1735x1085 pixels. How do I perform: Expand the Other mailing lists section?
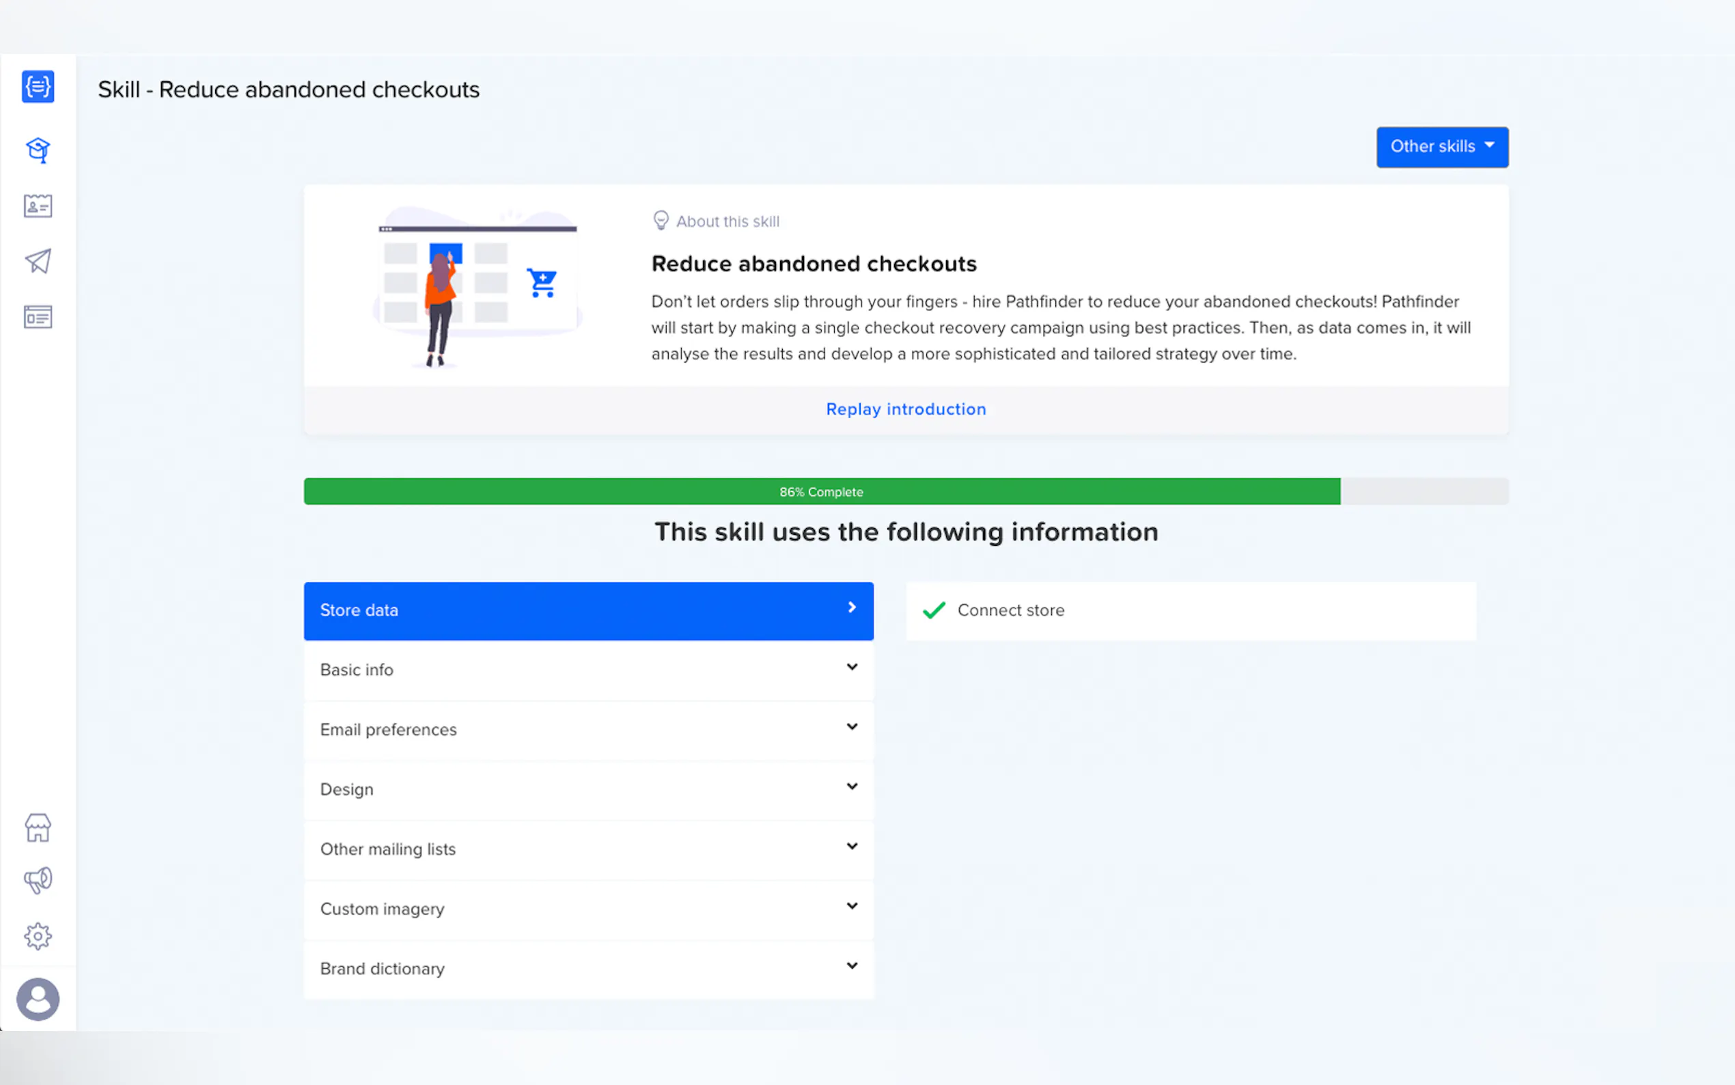[x=588, y=849]
